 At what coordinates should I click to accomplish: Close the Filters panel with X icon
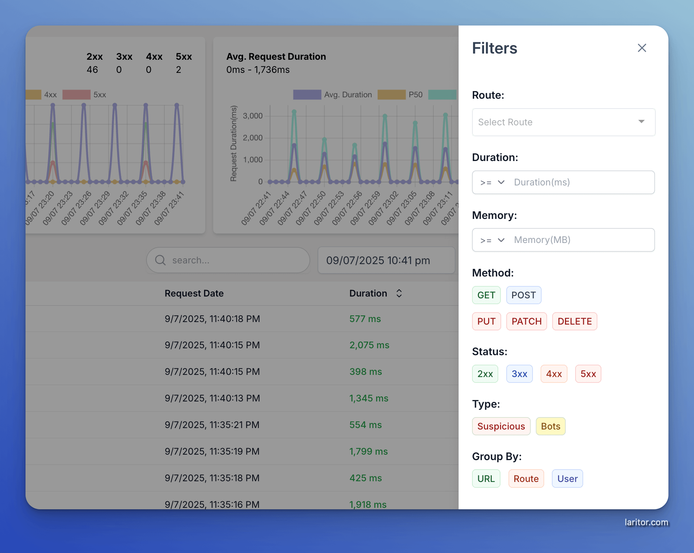pos(642,48)
